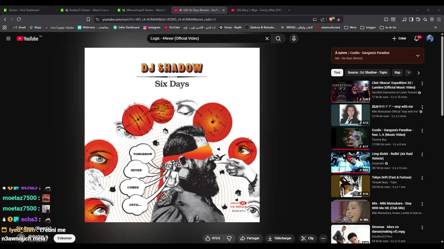Viewport: 444px width, 249px height.
Task: Click the share page icon in address bar
Action: tap(323, 19)
